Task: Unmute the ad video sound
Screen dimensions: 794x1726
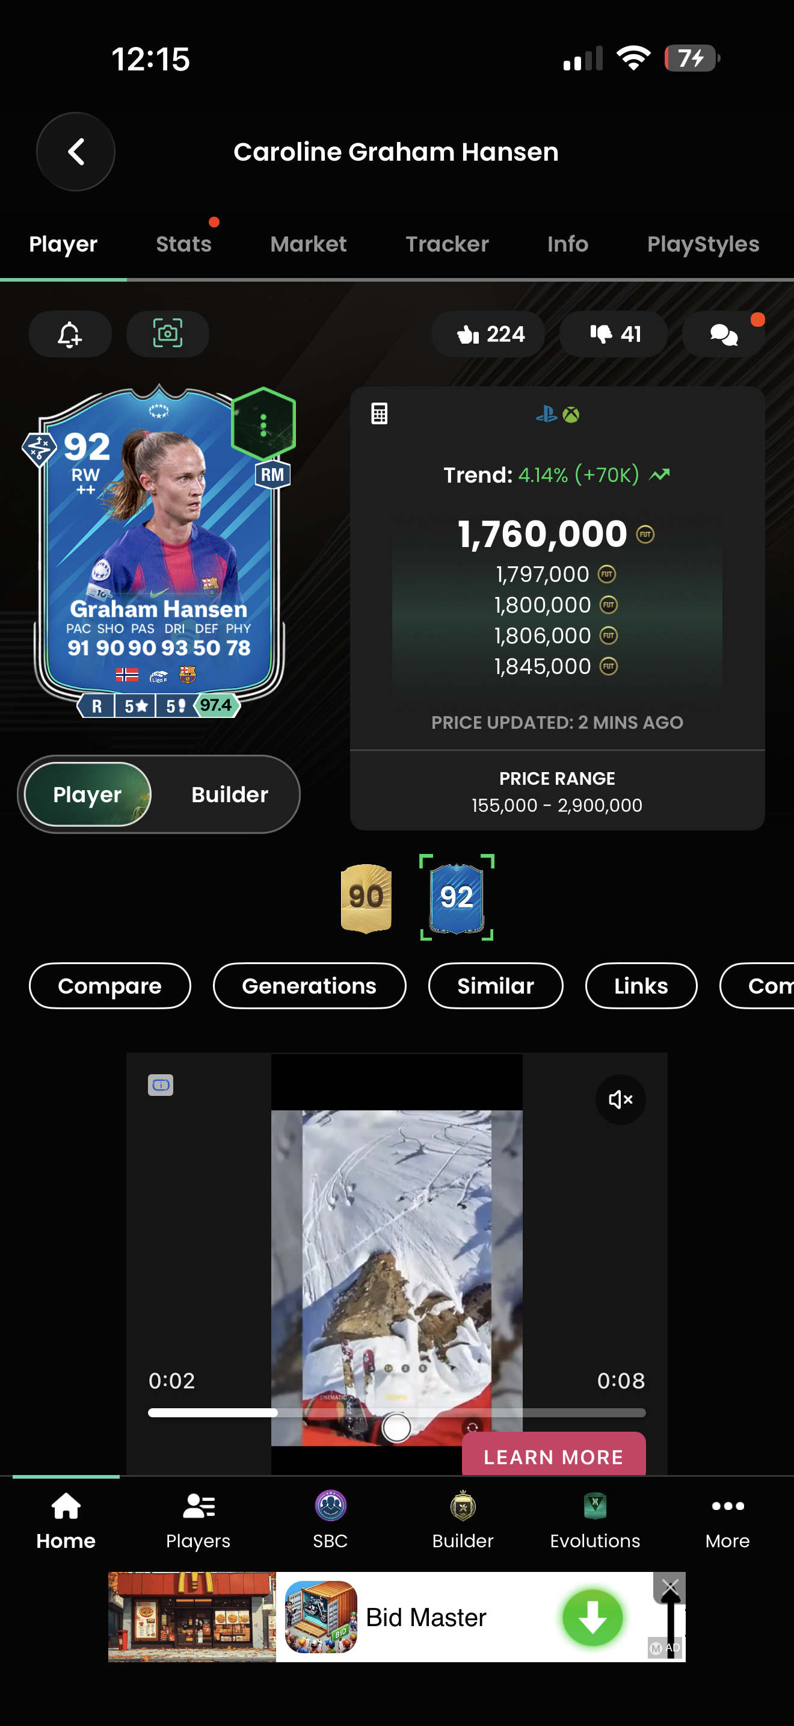Action: point(621,1100)
